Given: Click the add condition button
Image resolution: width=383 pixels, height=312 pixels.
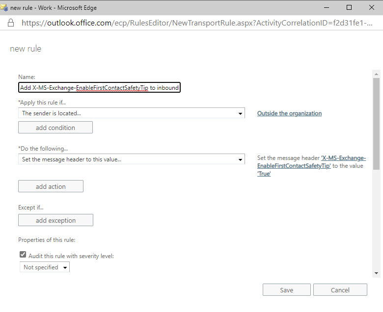Looking at the screenshot, I should (55, 128).
